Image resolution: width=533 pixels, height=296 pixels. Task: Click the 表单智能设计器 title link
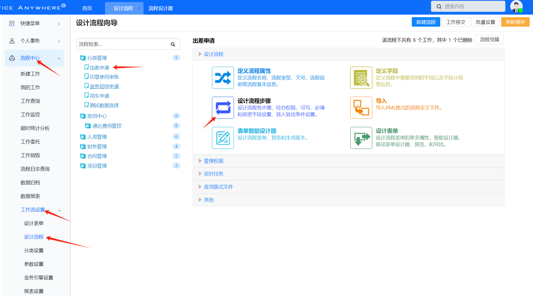[x=257, y=131]
